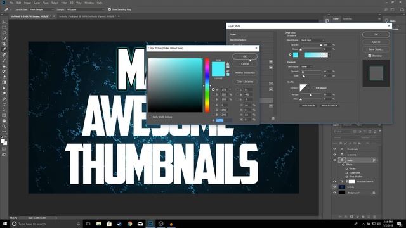This screenshot has width=406, height=228.
Task: Open the Technique dropdown in Outer Glow
Action: tap(306, 66)
